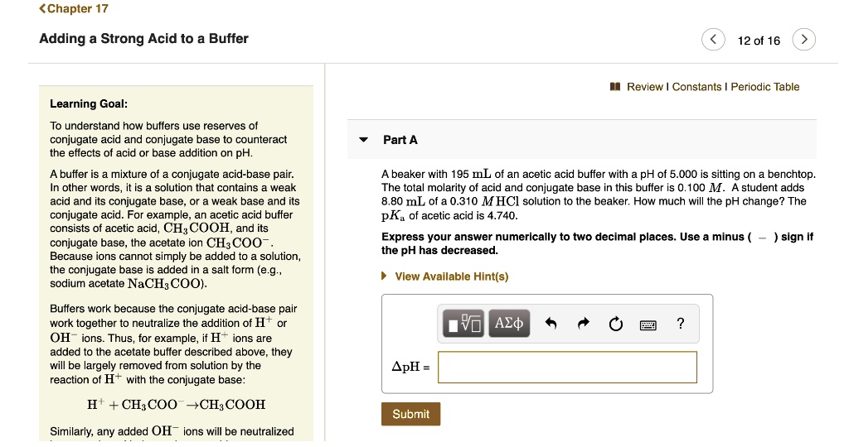The image size is (849, 447).
Task: Open the Constants link
Action: (x=697, y=87)
